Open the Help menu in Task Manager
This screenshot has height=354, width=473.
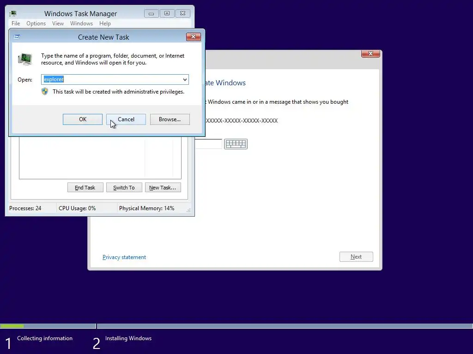pyautogui.click(x=105, y=24)
